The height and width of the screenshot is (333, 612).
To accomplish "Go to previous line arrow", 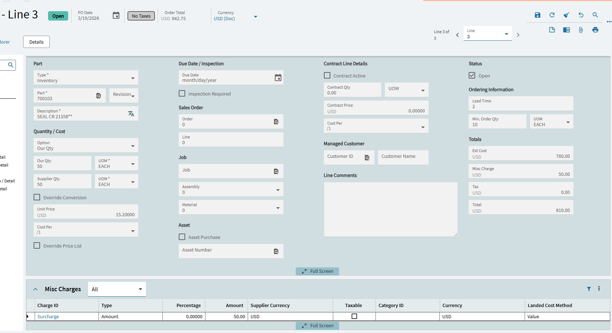I will coord(457,35).
